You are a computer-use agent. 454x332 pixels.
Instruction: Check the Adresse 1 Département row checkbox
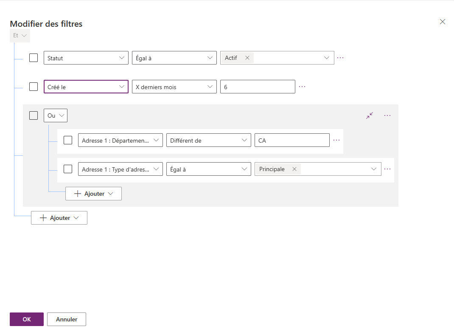pos(68,140)
